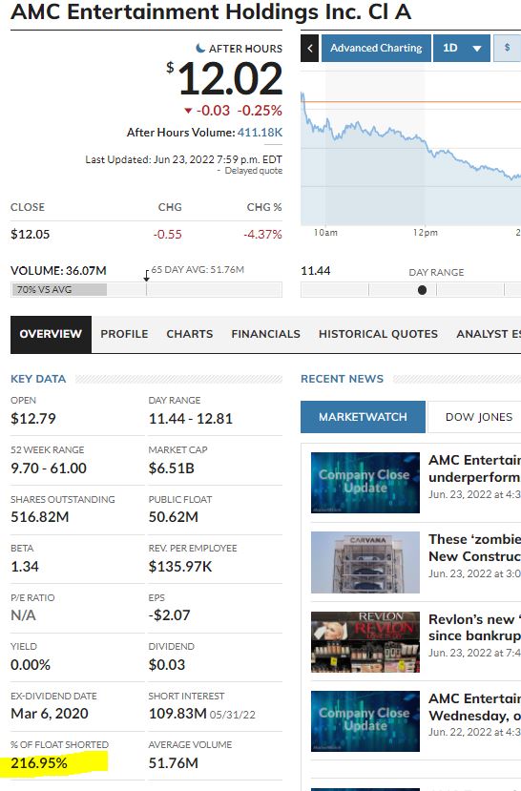Screen dimensions: 521x791
Task: Open the first AMC Company Close Update thumbnail
Action: 365,483
